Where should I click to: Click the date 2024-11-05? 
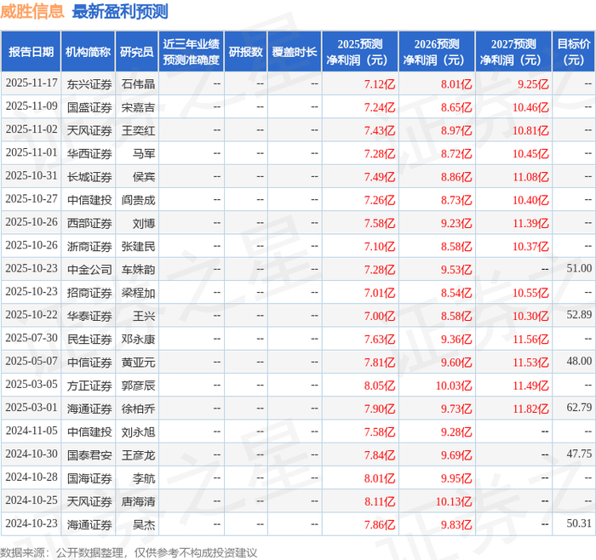point(32,431)
